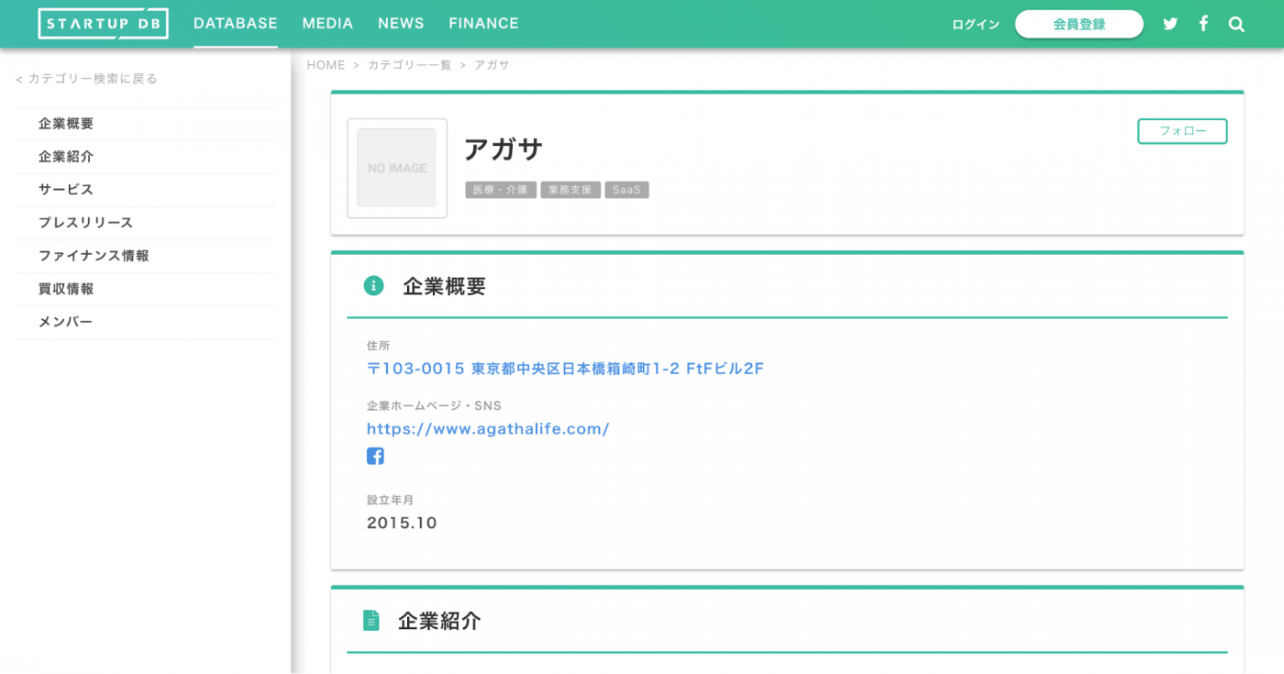Switch to the MEDIA navigation tab
The width and height of the screenshot is (1284, 674).
[x=327, y=23]
